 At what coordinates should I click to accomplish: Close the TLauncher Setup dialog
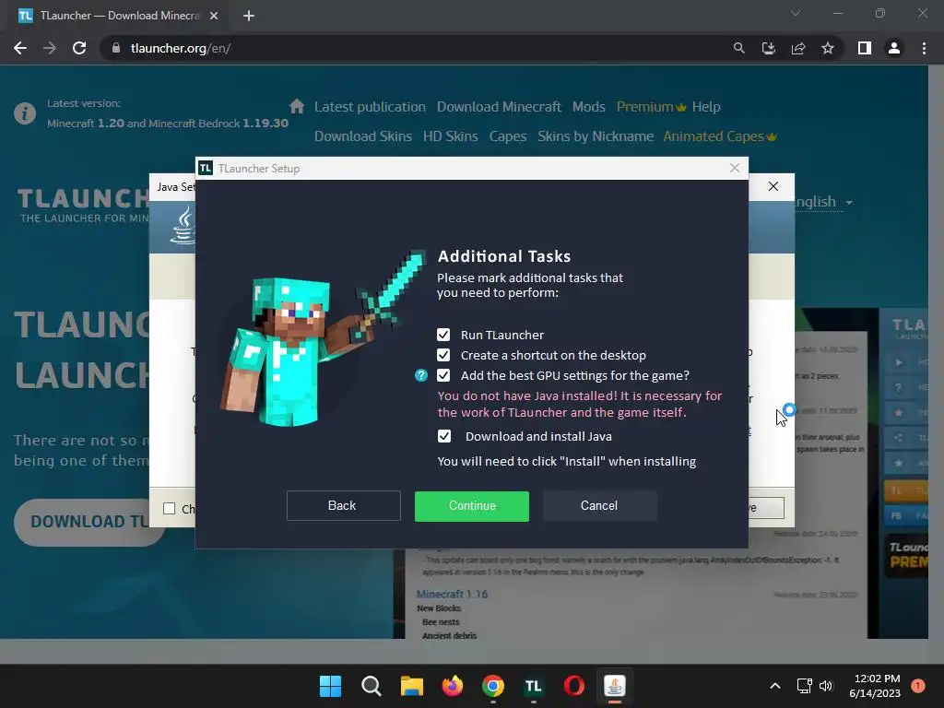tap(735, 168)
